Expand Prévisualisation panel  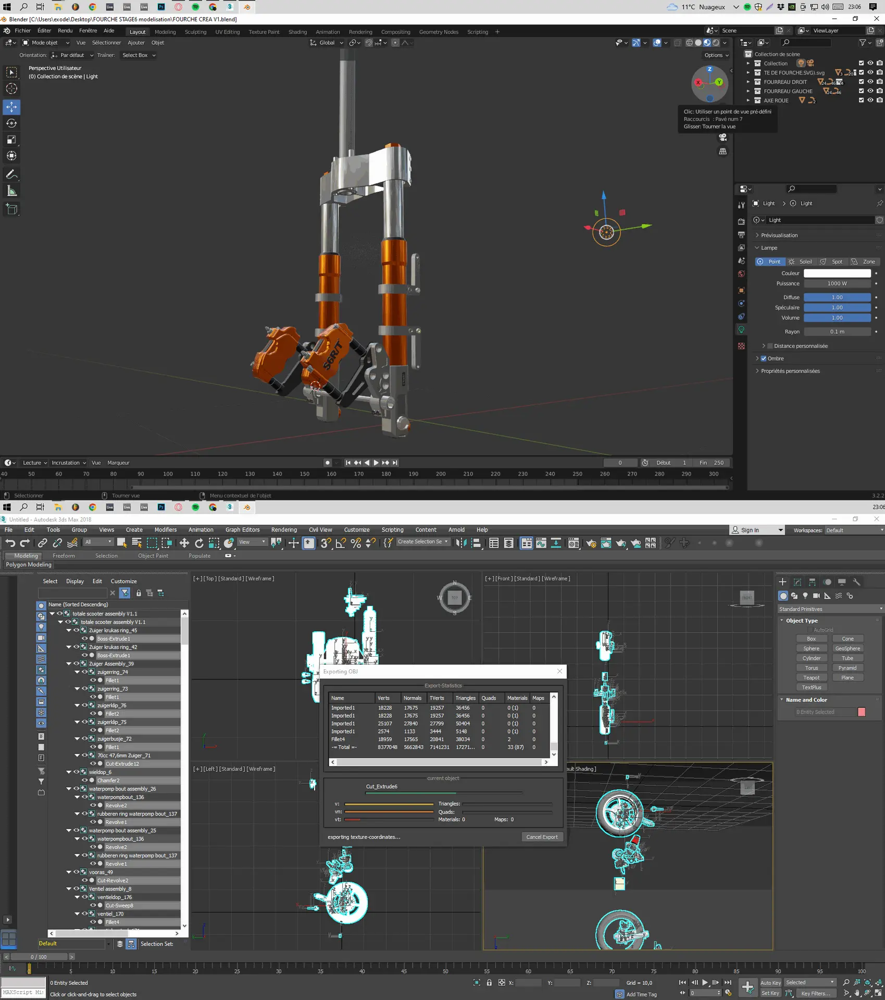(x=779, y=235)
